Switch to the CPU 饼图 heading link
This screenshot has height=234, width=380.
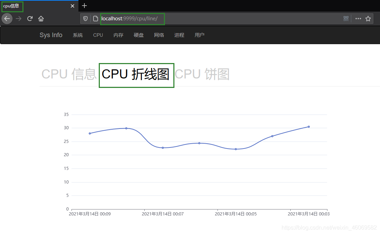202,74
